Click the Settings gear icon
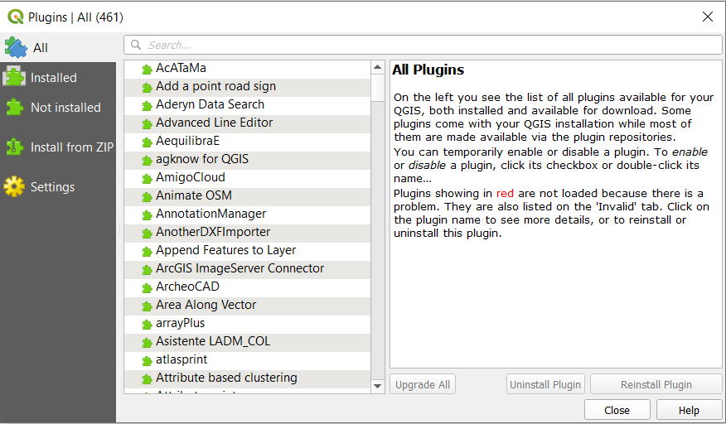The image size is (726, 424). point(15,186)
